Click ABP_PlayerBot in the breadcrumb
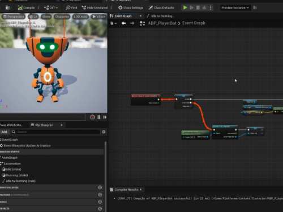This screenshot has height=212, width=283. click(x=162, y=23)
